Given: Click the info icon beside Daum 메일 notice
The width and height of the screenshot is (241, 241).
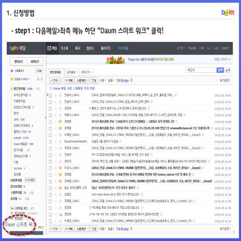Looking at the screenshot, I should coord(51,88).
